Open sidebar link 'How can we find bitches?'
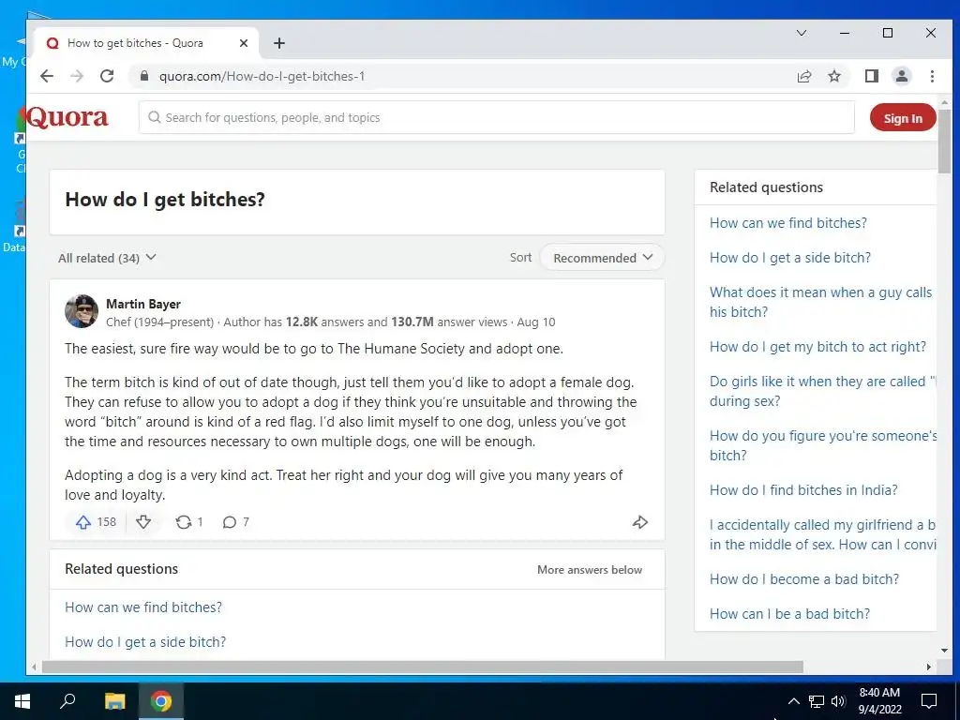The image size is (960, 720). click(x=787, y=223)
